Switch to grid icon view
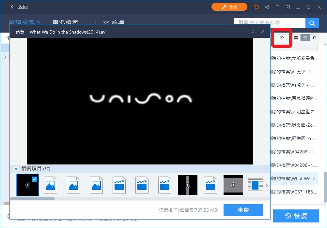This screenshot has width=327, height=228. (x=296, y=38)
